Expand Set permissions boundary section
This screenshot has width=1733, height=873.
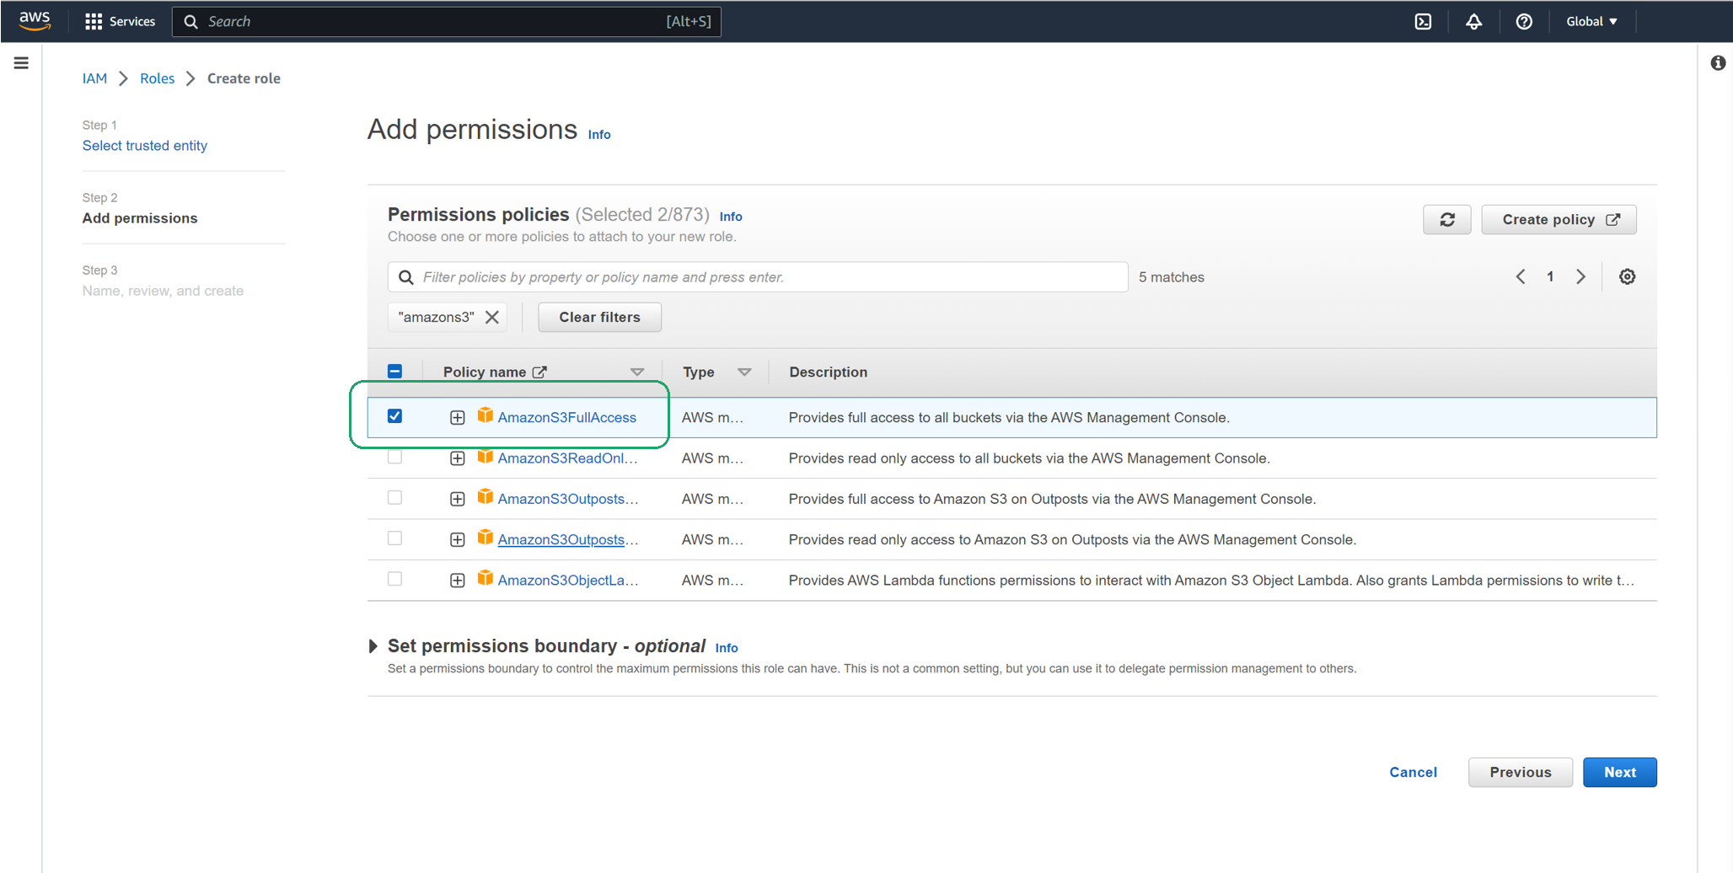(x=373, y=646)
